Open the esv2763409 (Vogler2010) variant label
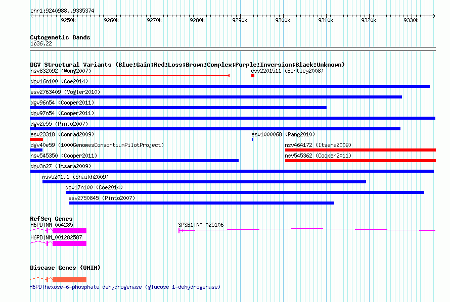Screen dimensions: 450x302 pos(65,92)
